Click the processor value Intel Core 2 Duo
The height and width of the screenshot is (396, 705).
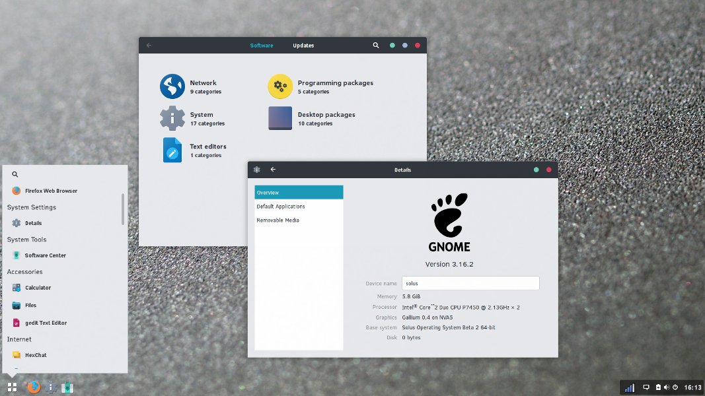coord(461,307)
